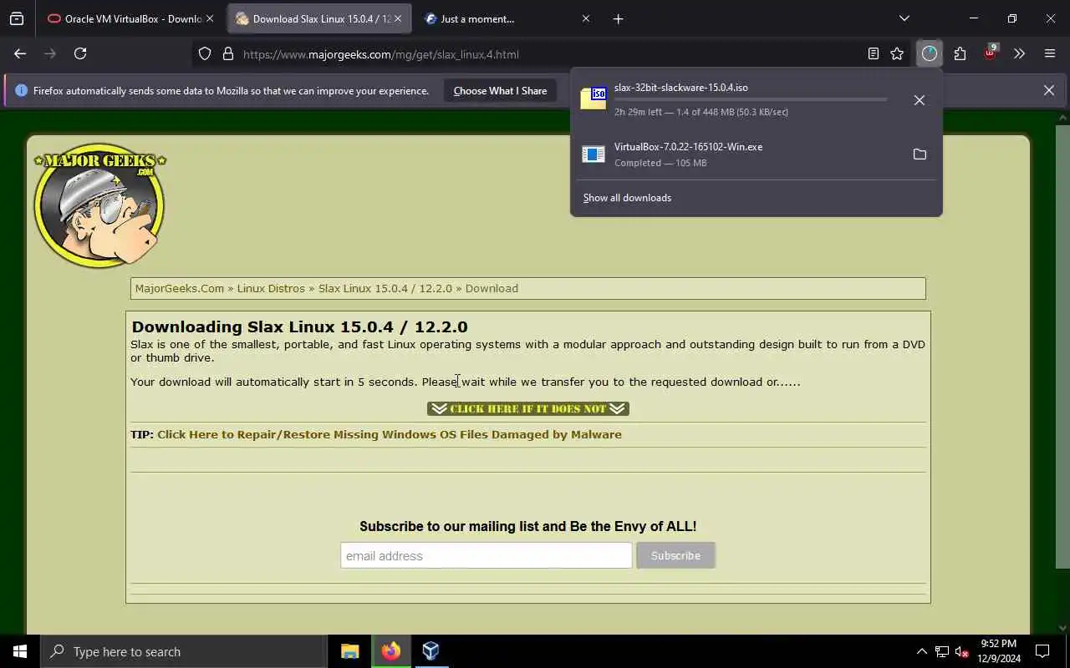Viewport: 1070px width, 668px height.
Task: Click the muted volume tray icon
Action: 962,651
